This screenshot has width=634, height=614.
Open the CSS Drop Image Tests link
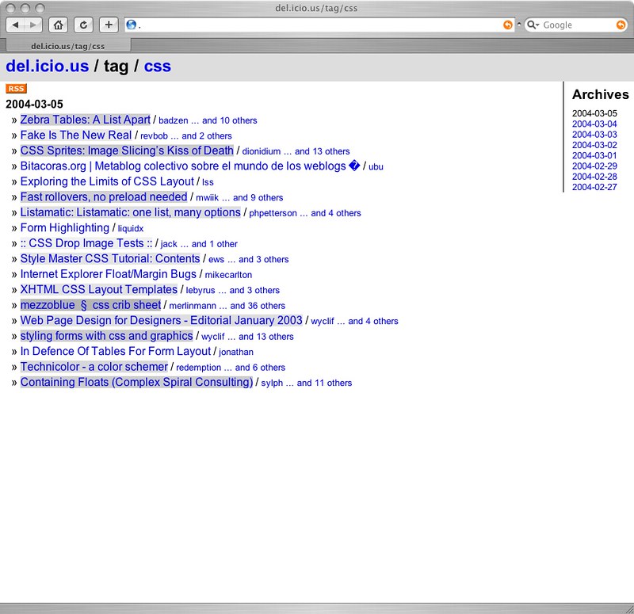86,243
